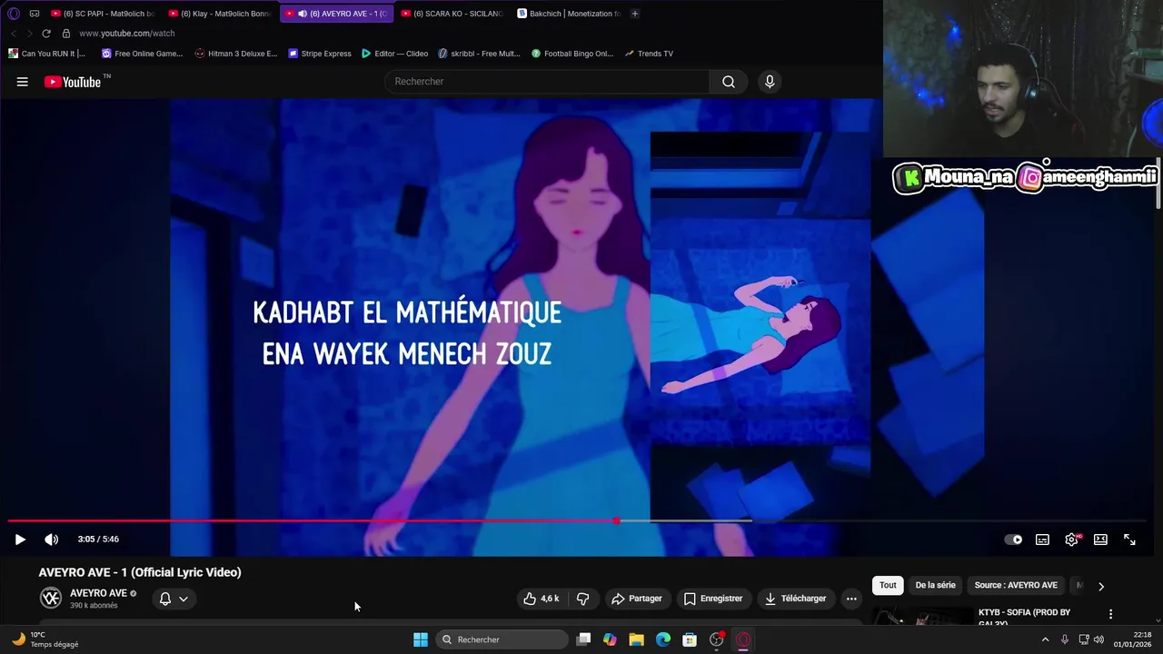Open Trends TV bookmark
Image resolution: width=1163 pixels, height=654 pixels.
click(649, 54)
